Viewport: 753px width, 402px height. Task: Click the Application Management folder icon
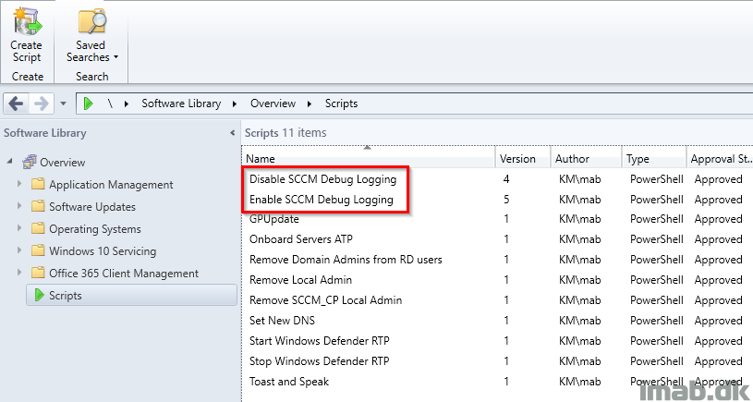click(x=38, y=184)
